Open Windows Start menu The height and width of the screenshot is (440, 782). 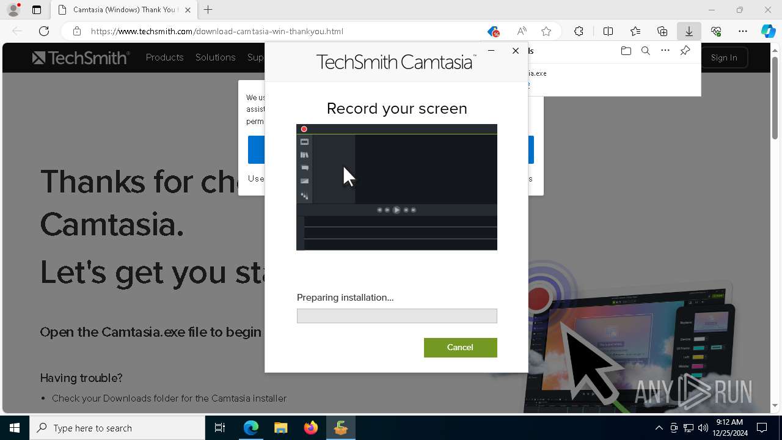pyautogui.click(x=15, y=428)
